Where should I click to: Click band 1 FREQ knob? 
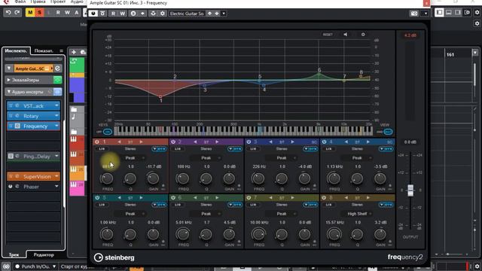point(107,178)
